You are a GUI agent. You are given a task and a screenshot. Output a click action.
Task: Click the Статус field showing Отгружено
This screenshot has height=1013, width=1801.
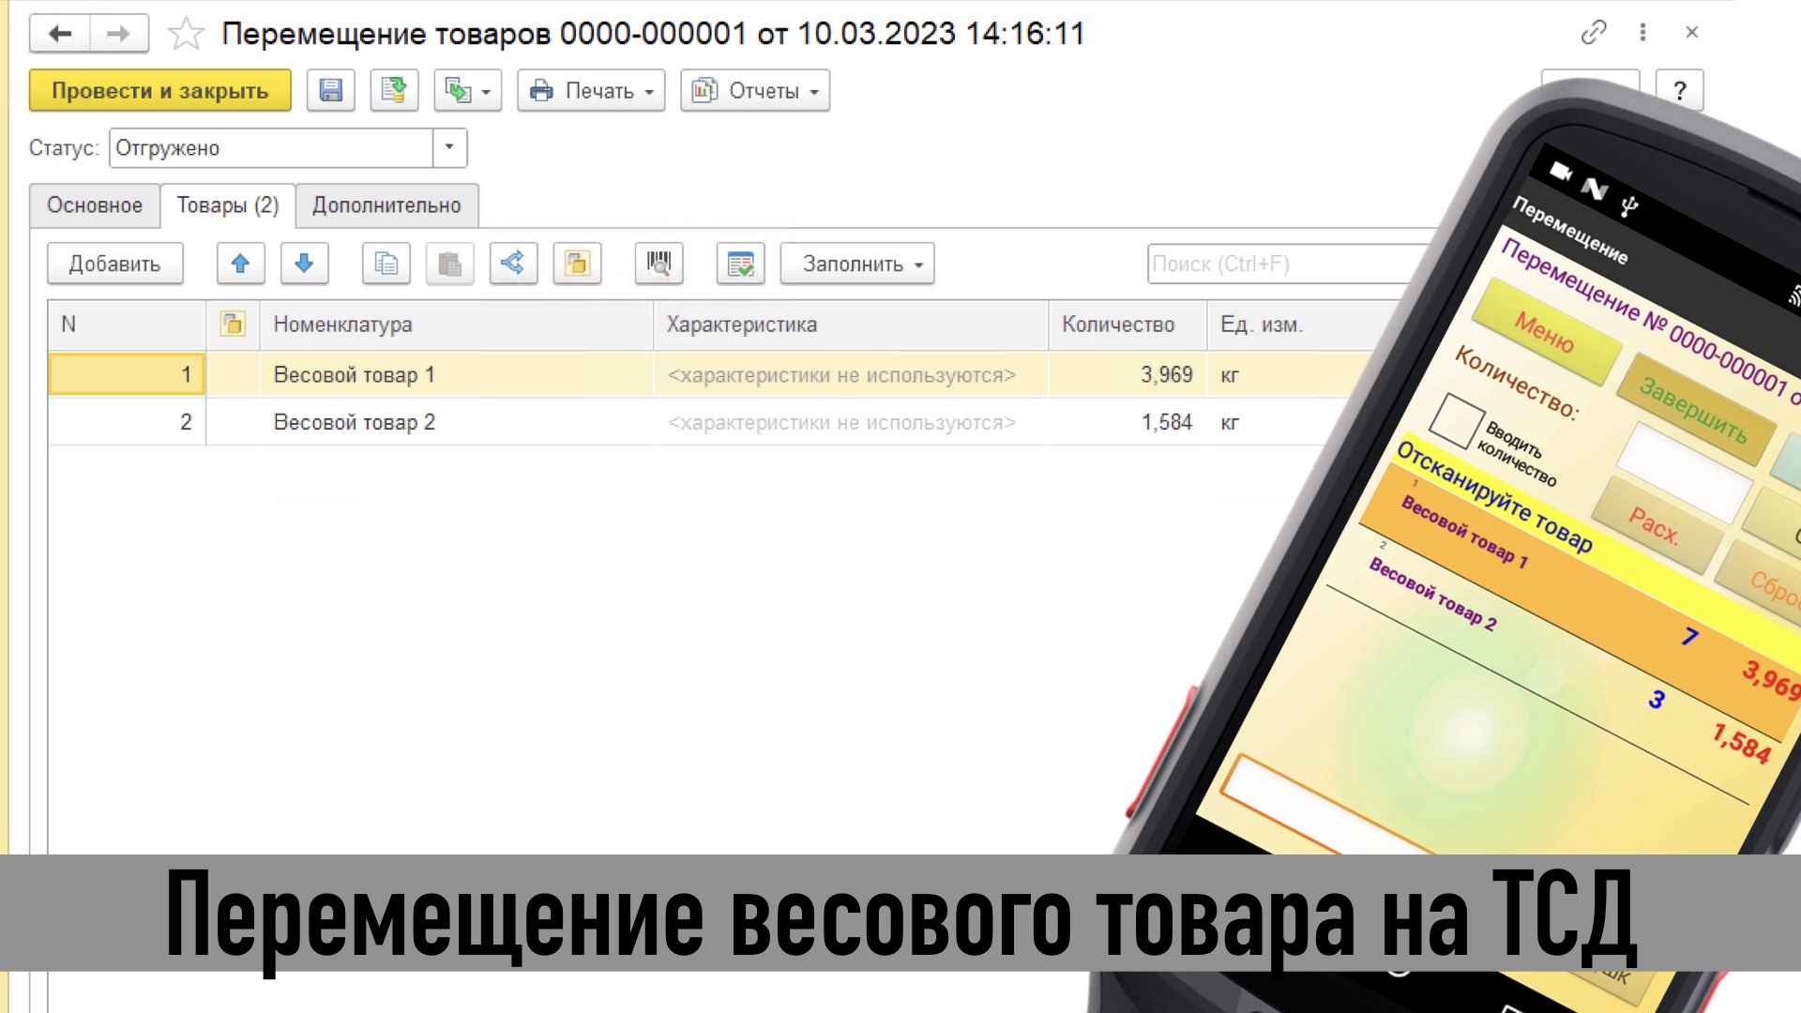tap(271, 148)
